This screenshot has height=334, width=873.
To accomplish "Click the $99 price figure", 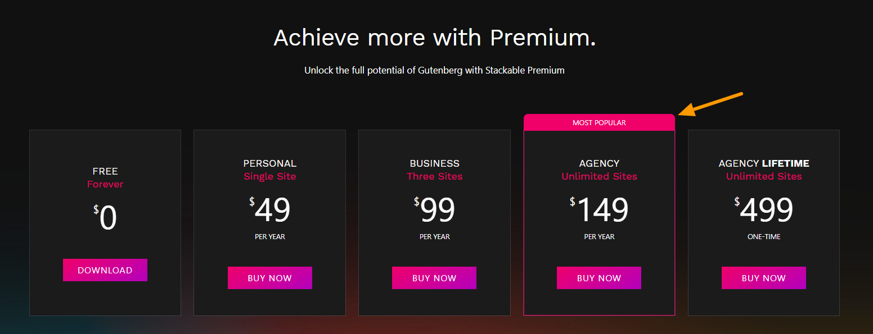I will (x=435, y=210).
